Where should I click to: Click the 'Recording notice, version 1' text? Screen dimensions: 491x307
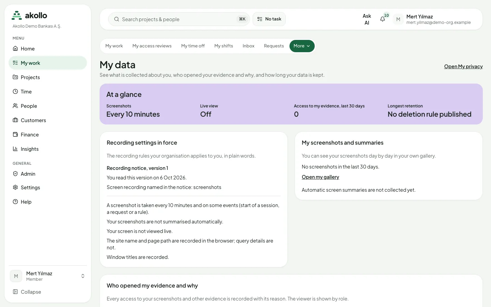(137, 168)
